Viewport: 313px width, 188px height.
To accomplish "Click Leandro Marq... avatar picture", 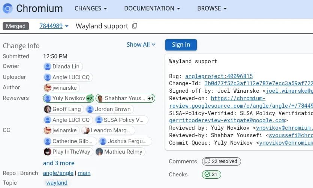I will click(86, 130).
